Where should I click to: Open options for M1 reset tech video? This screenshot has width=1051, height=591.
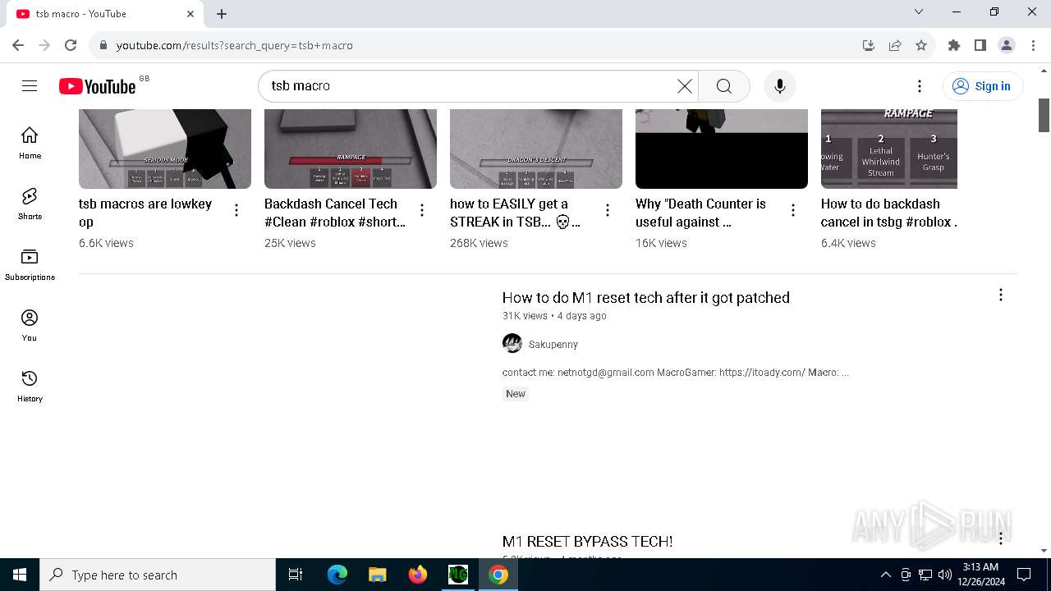click(1001, 295)
